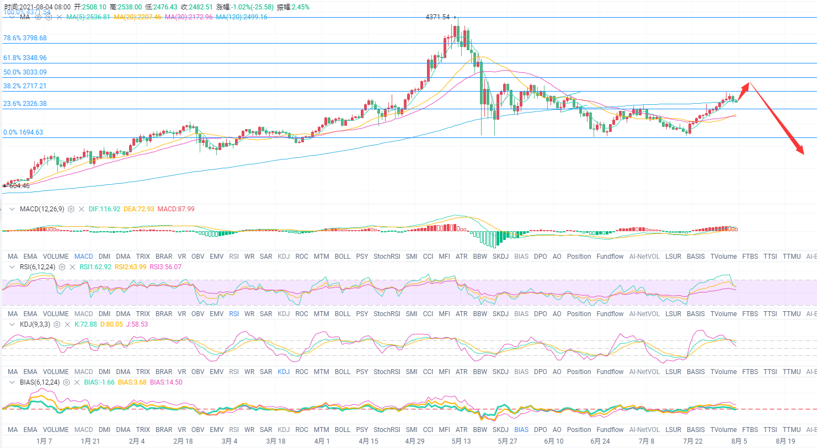Click the 4371.54 peak price marker
Screen dimensions: 817x448
[441, 17]
